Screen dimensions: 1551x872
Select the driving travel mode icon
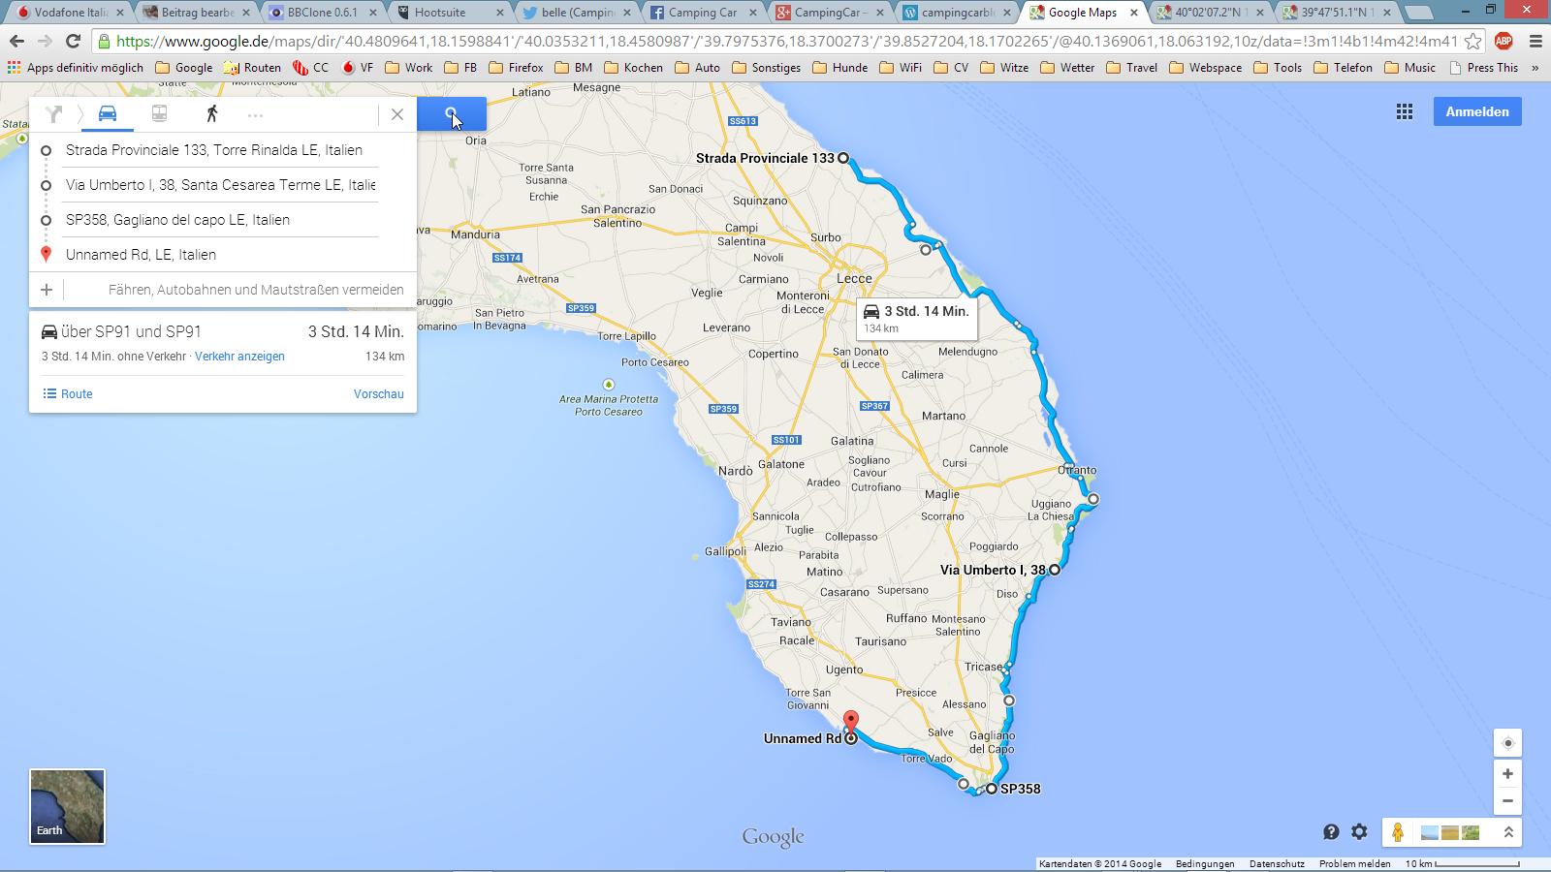(x=108, y=114)
